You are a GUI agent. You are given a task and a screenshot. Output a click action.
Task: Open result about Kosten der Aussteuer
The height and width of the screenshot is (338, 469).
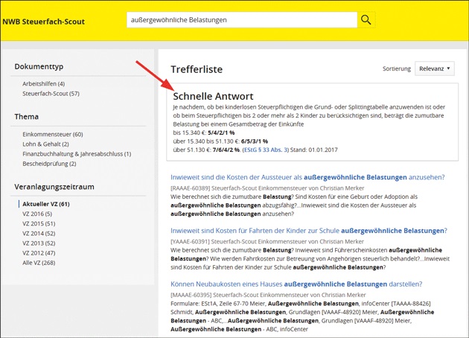point(307,177)
